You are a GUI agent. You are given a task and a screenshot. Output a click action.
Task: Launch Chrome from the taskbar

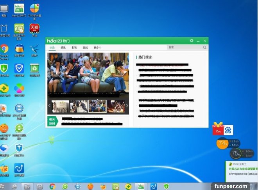point(52,186)
